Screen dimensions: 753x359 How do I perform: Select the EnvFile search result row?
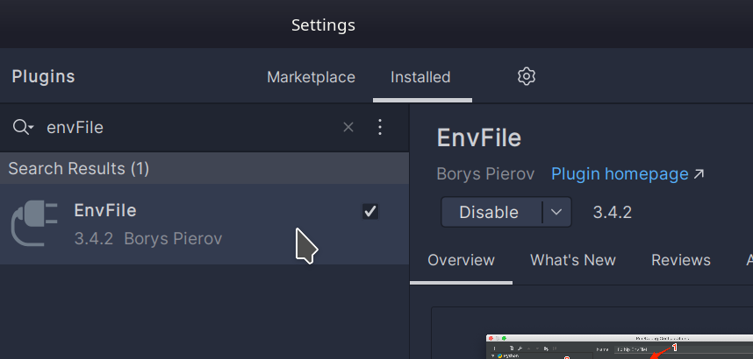click(x=204, y=224)
